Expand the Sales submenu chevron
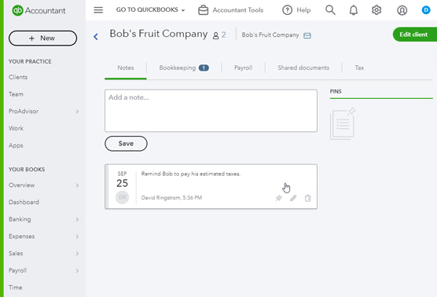437x297 pixels. pos(77,254)
